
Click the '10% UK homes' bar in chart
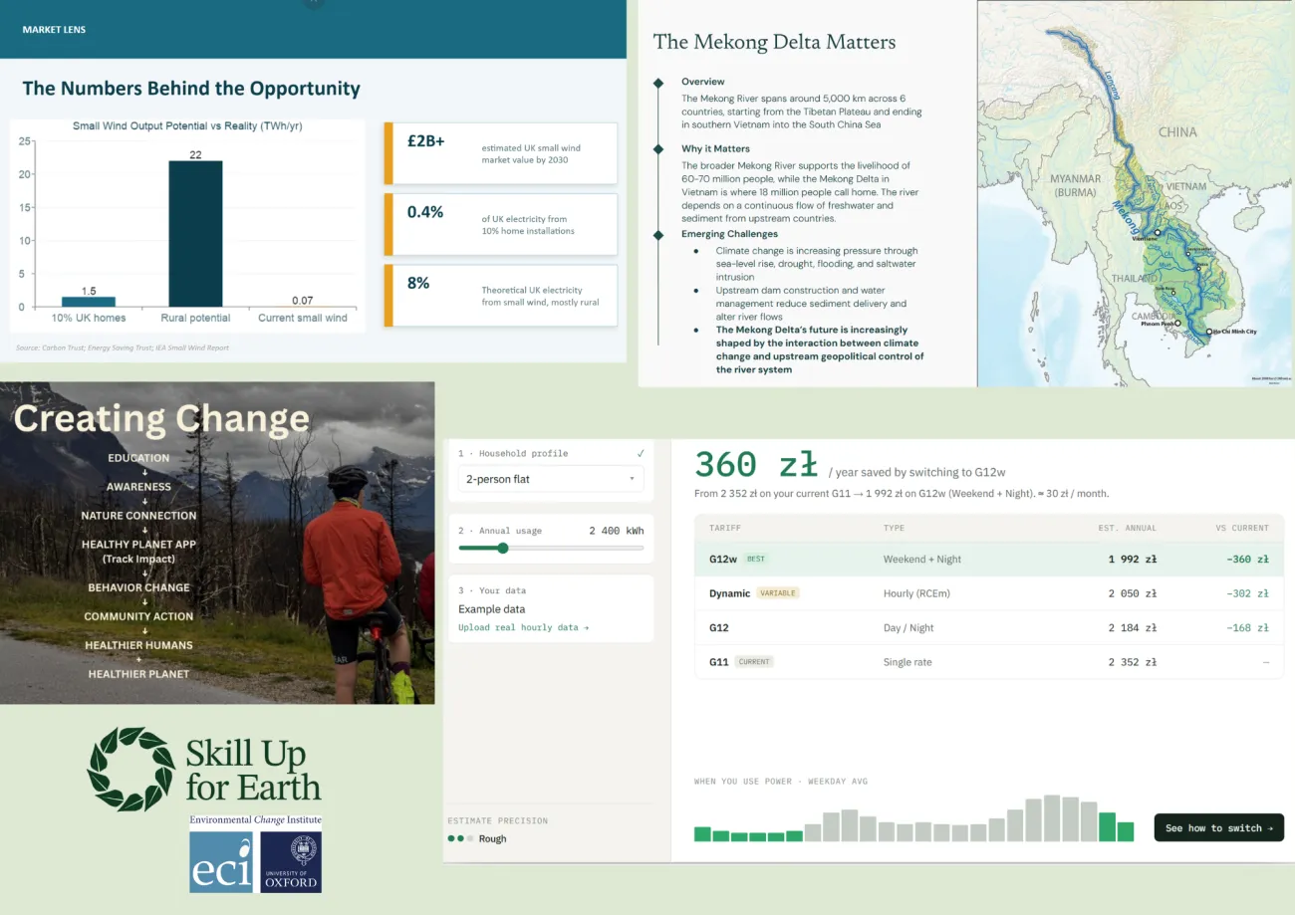click(x=89, y=301)
